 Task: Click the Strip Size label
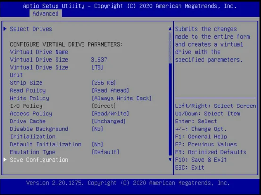(26, 83)
